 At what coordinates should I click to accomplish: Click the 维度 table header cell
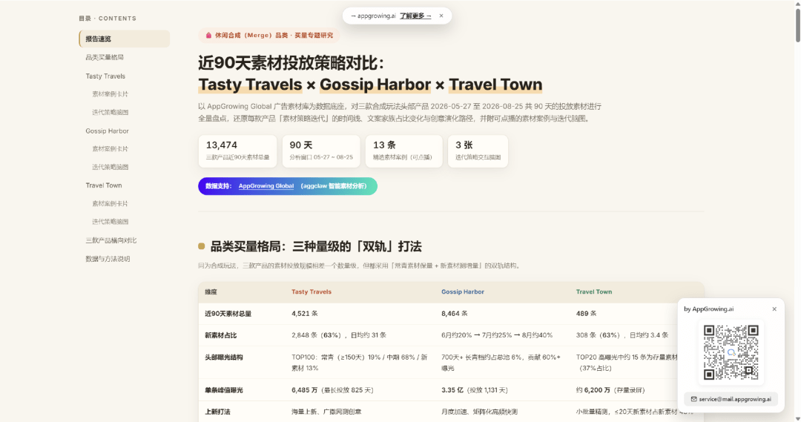pos(211,291)
